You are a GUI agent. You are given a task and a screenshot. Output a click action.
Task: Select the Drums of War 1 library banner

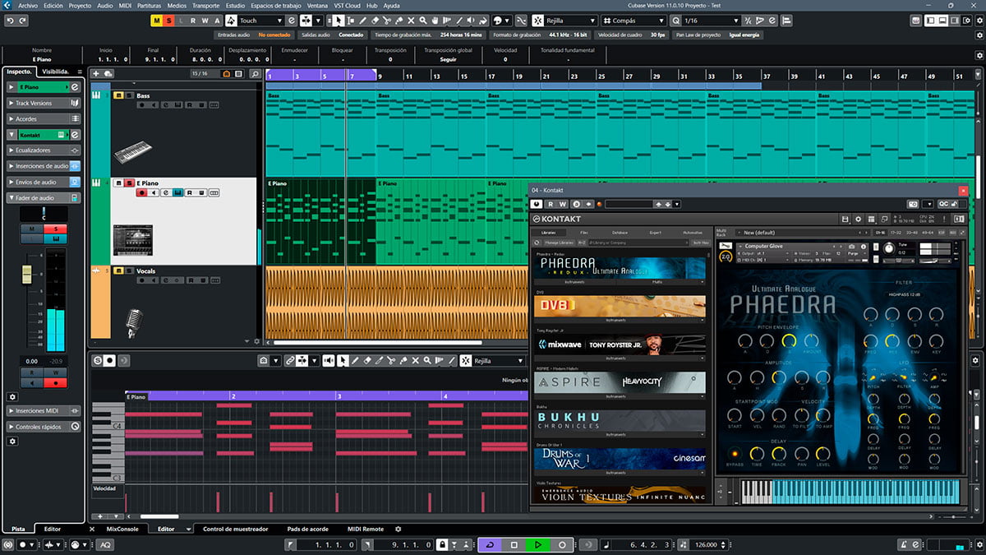click(x=620, y=458)
